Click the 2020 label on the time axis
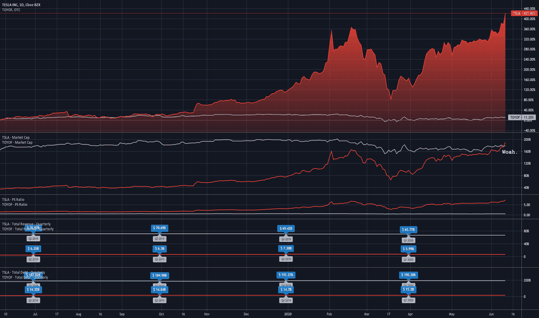This screenshot has width=539, height=318. coord(288,314)
